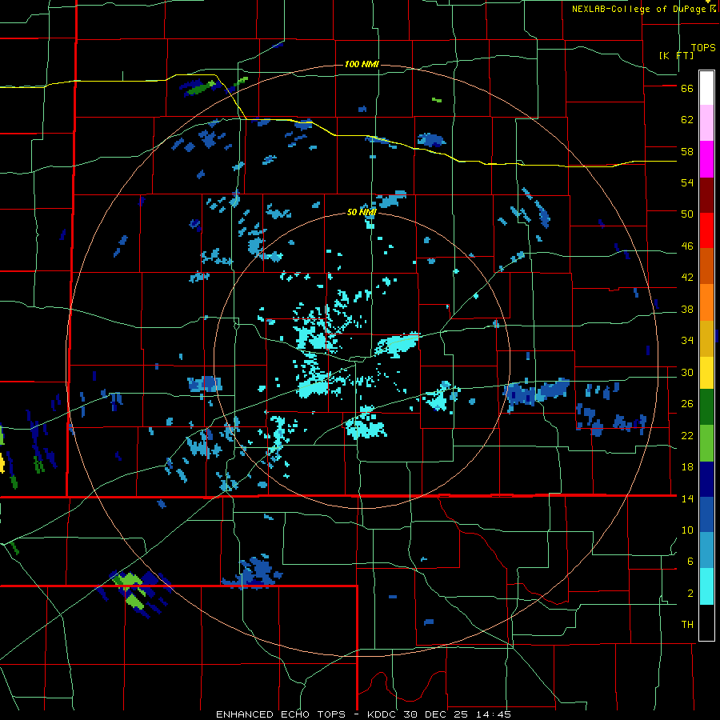Viewport: 720px width, 720px height.
Task: Click the legend value 38
Action: pos(687,310)
